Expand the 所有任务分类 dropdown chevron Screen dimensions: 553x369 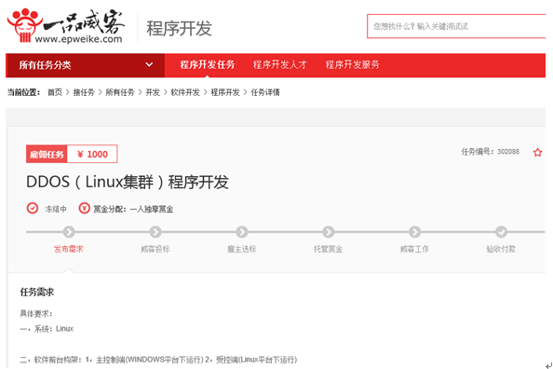149,64
